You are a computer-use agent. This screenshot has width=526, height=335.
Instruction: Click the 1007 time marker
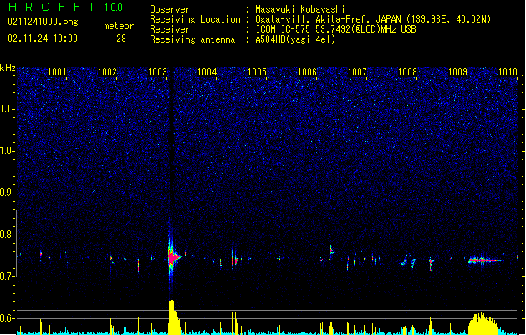(357, 72)
